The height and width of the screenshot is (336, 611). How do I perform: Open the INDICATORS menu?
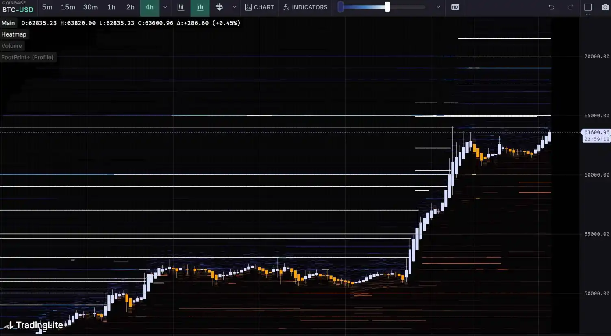(305, 7)
